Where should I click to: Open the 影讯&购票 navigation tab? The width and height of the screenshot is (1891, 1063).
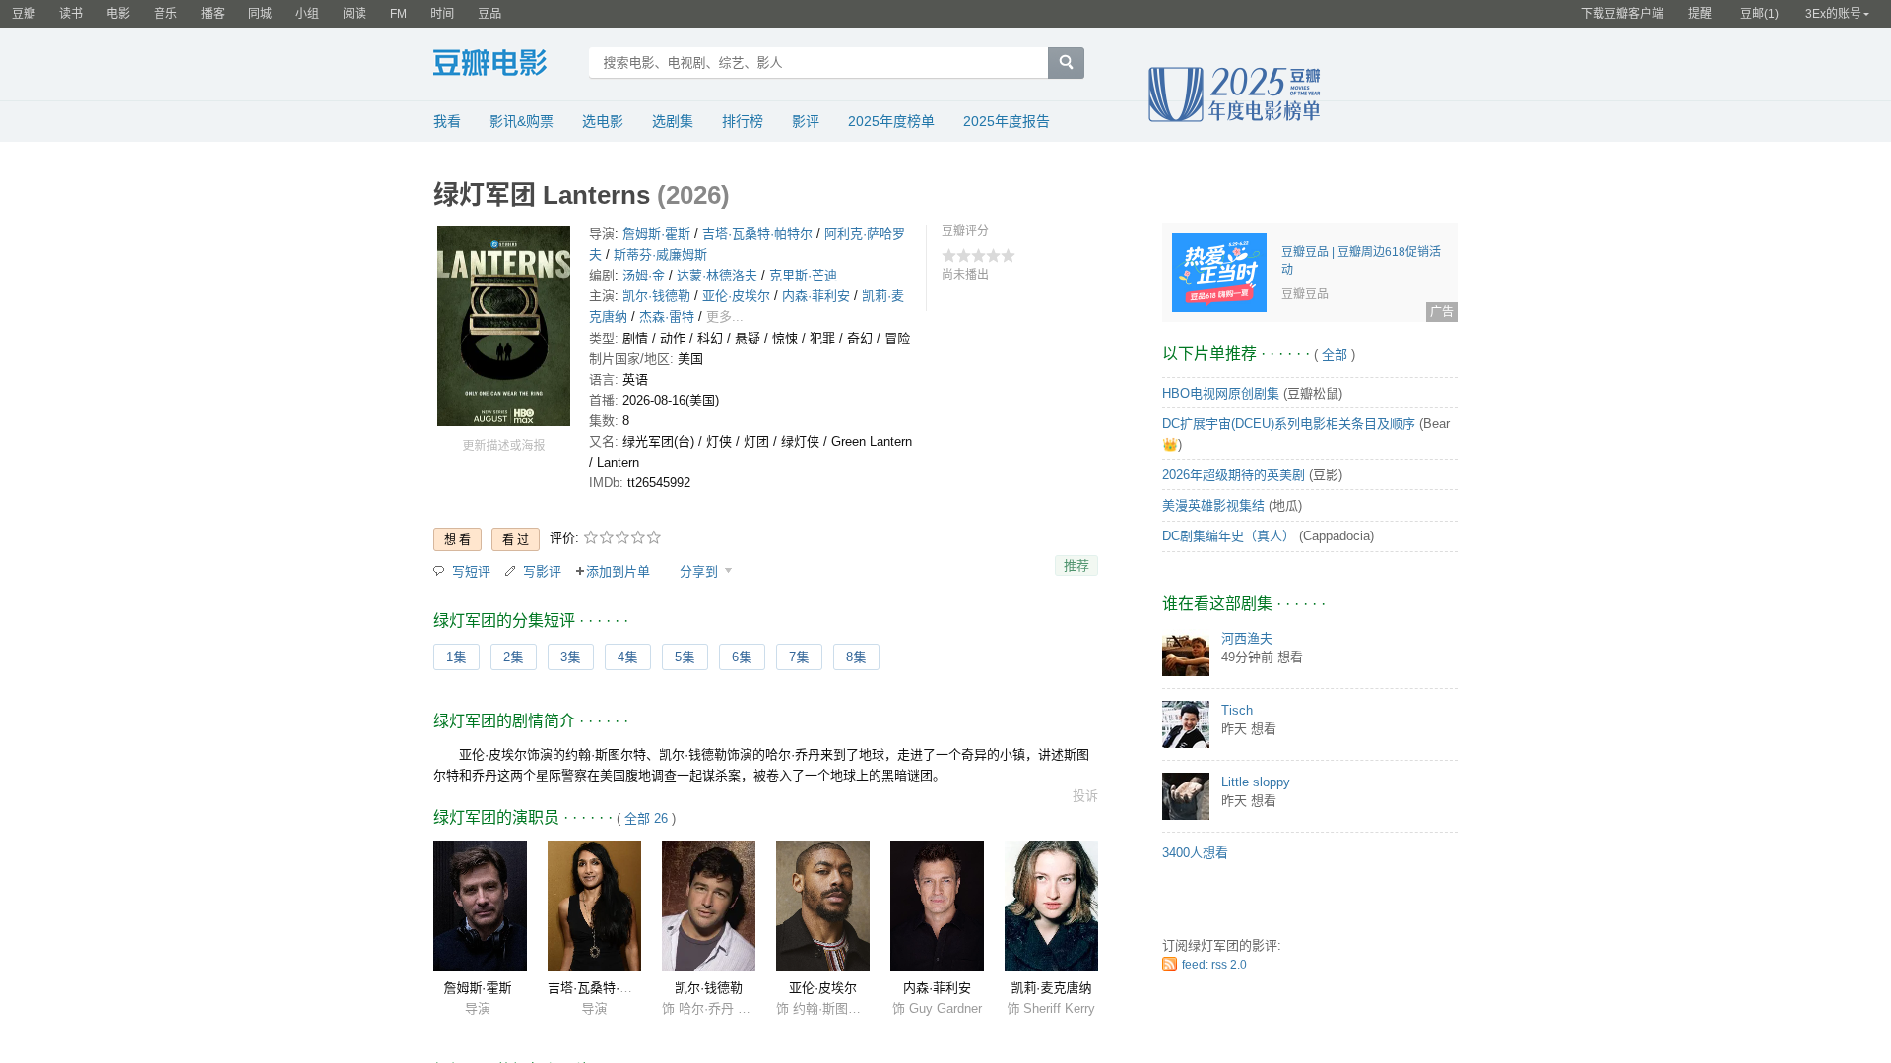tap(521, 121)
